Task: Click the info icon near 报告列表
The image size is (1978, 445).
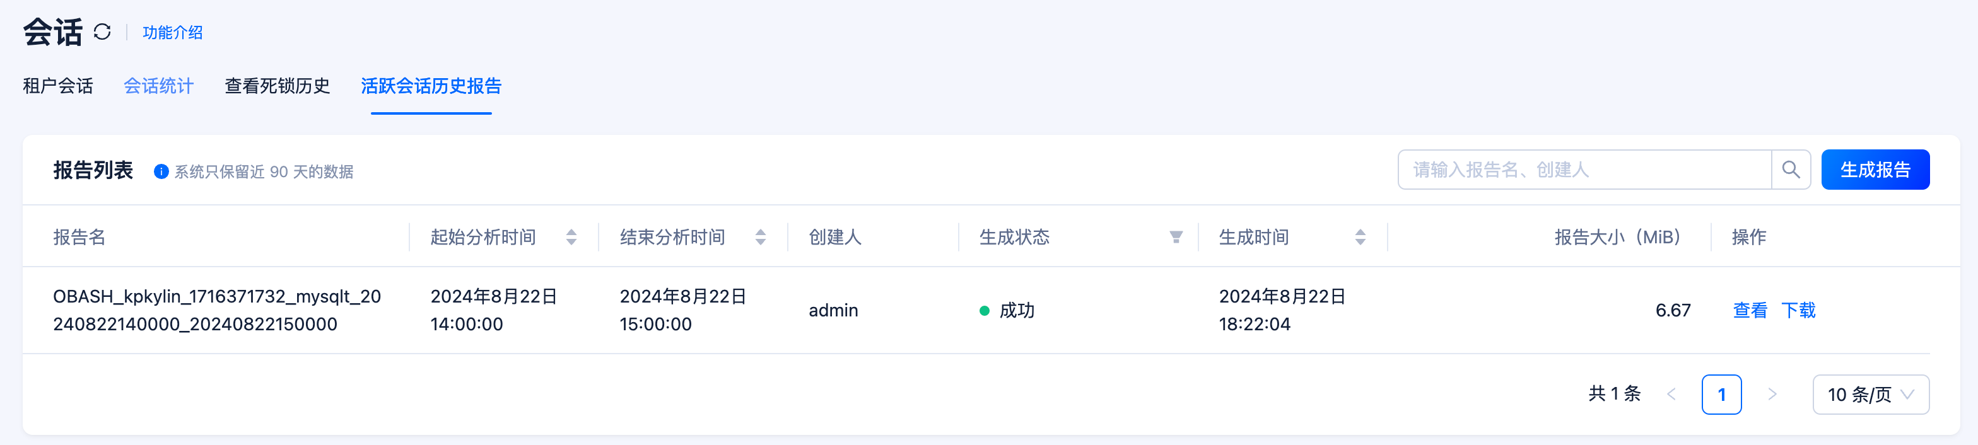Action: pyautogui.click(x=161, y=172)
